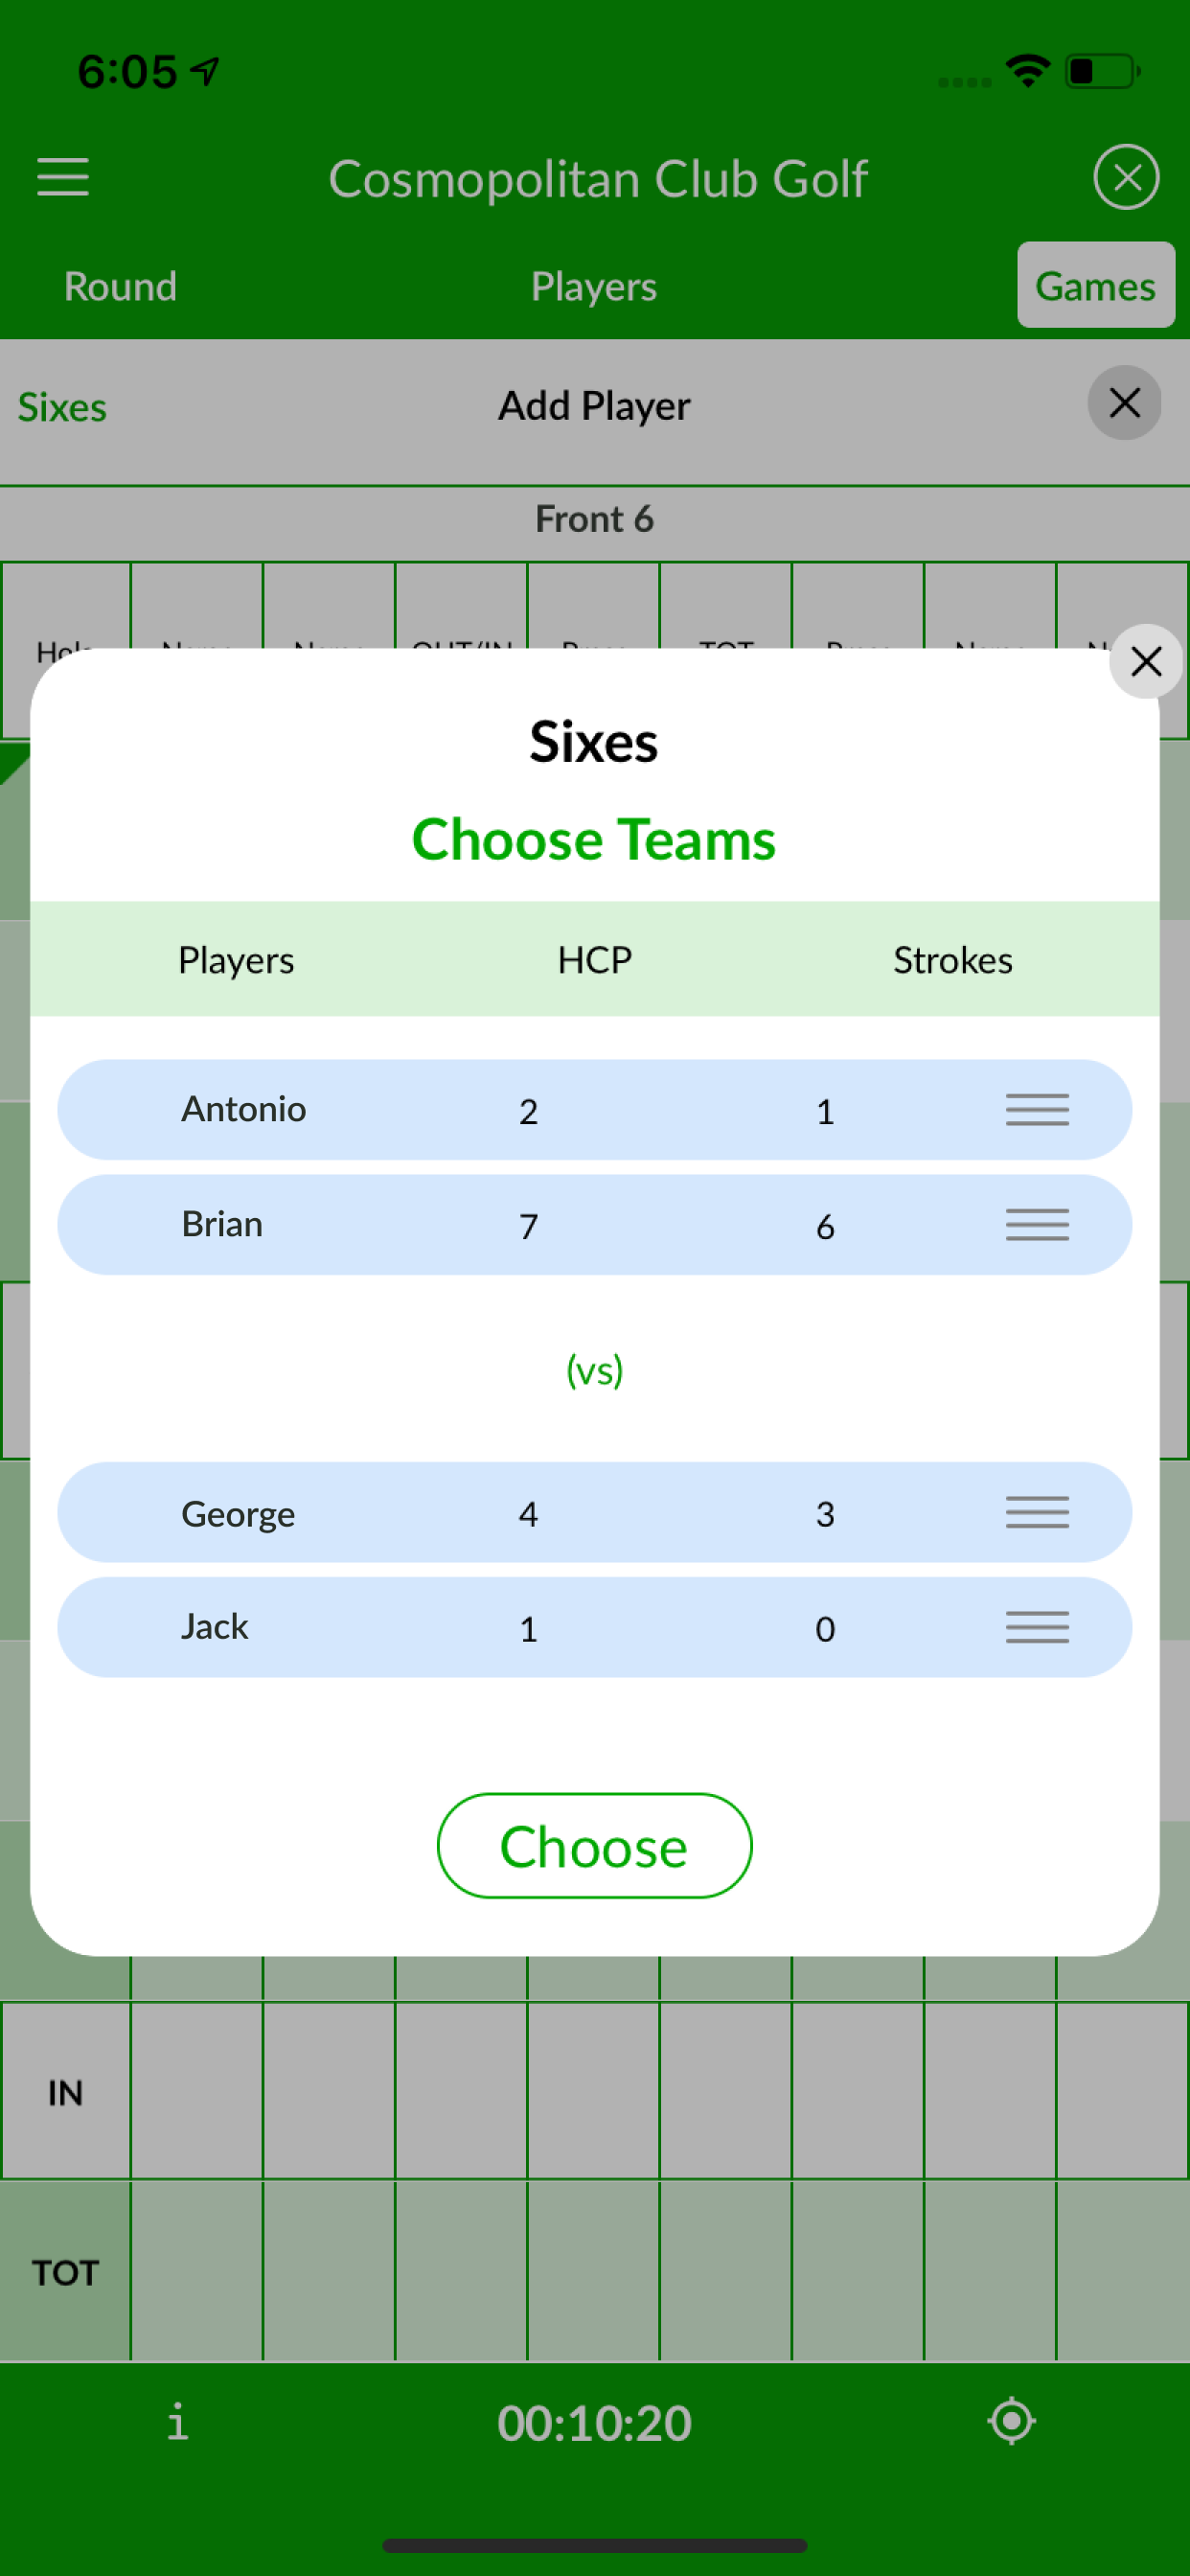This screenshot has height=2576, width=1190.
Task: Tap the Sixes link
Action: coord(62,407)
